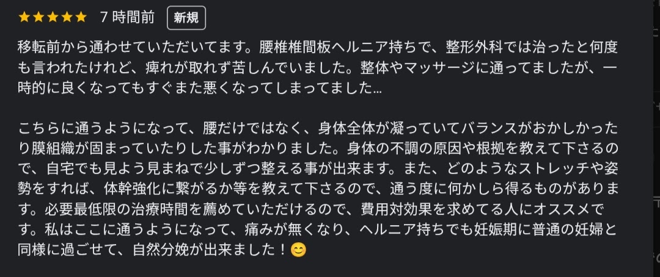Click the second yellow rating star
The height and width of the screenshot is (277, 660).
point(38,17)
